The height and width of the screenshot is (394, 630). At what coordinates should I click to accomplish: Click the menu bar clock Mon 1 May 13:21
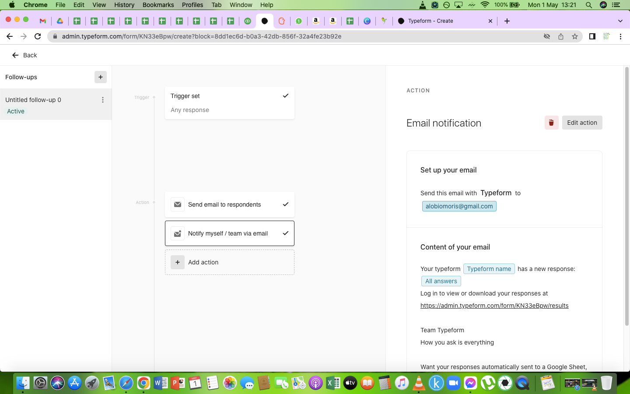(x=552, y=5)
